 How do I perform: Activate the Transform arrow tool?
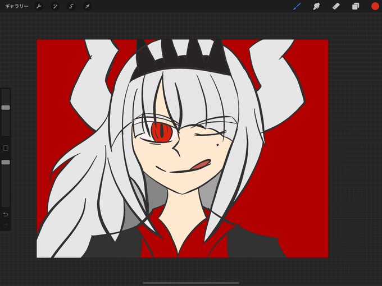click(87, 6)
